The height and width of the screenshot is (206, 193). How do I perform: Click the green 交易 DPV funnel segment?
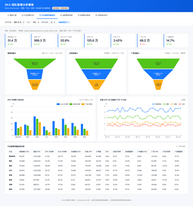coord(96,63)
